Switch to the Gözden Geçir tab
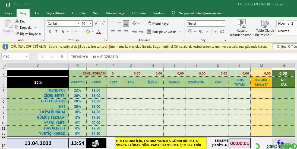Screen dimensions: 297x149 [115, 13]
